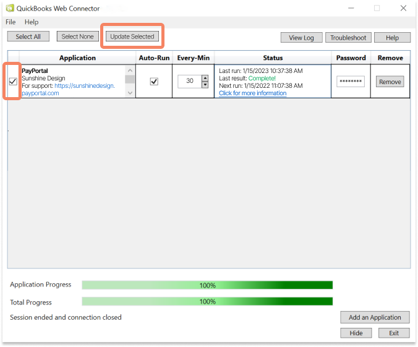Click the Password column header
This screenshot has width=418, height=347.
[351, 58]
